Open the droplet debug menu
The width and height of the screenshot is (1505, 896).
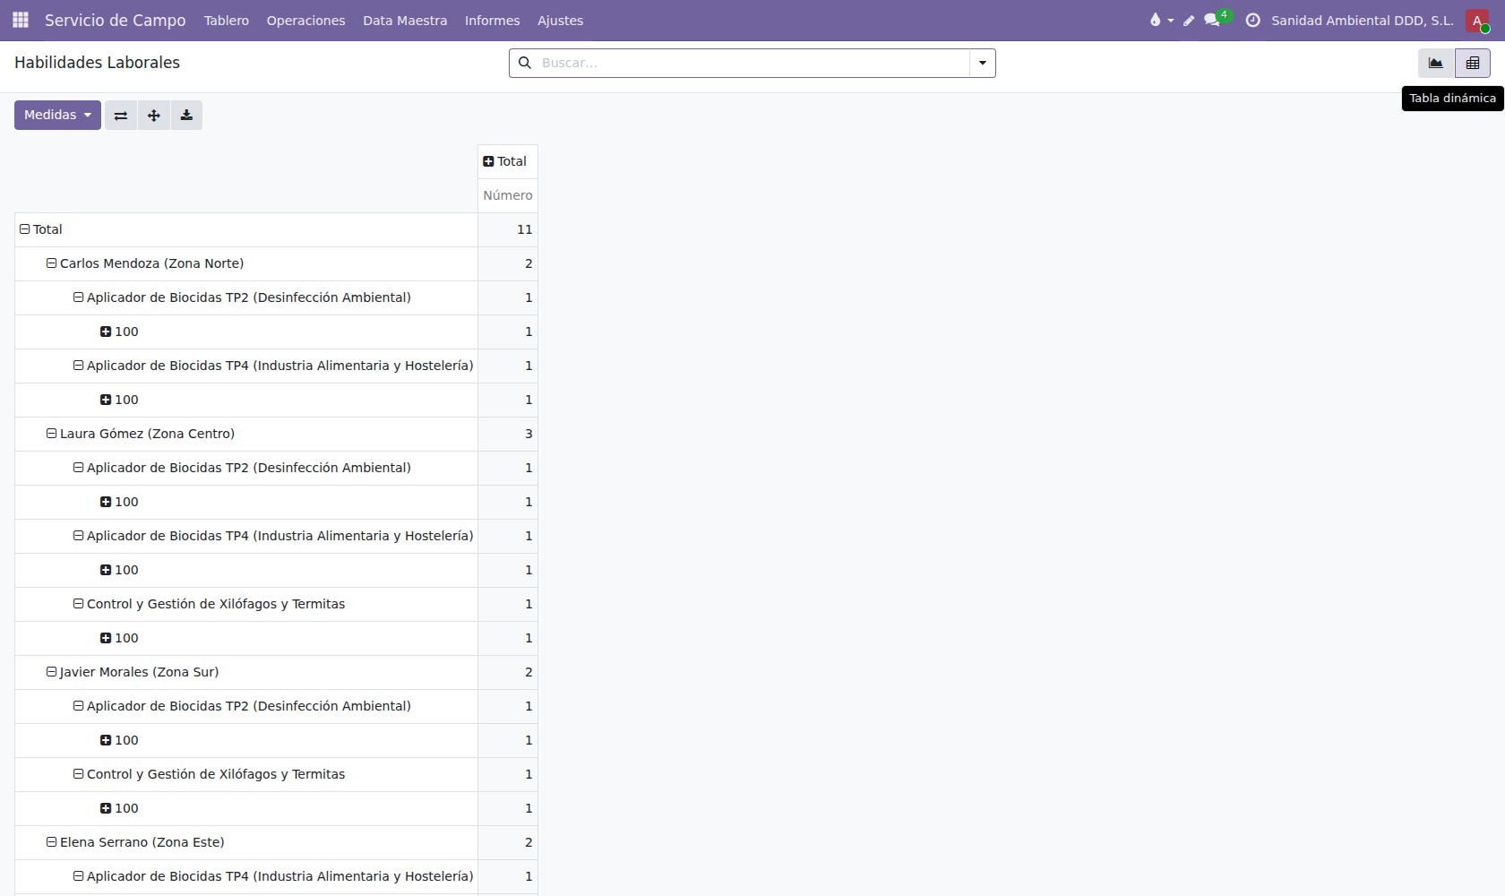pyautogui.click(x=1161, y=20)
